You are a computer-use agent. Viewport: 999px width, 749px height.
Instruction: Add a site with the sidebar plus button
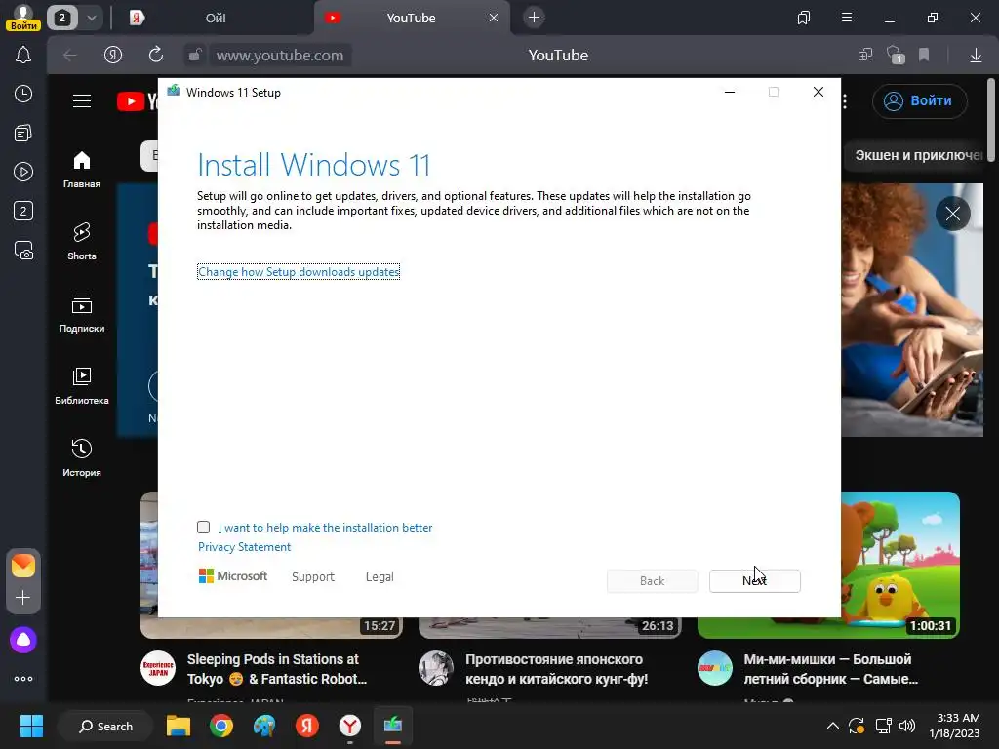click(23, 598)
